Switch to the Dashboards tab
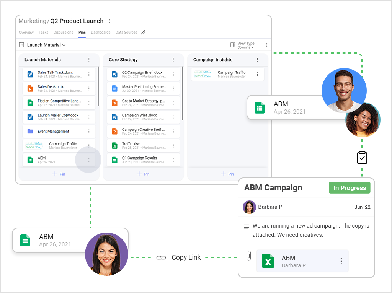The height and width of the screenshot is (293, 392). point(100,33)
